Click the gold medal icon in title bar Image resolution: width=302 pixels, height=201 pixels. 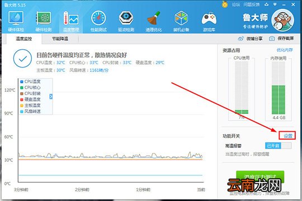pyautogui.click(x=225, y=4)
